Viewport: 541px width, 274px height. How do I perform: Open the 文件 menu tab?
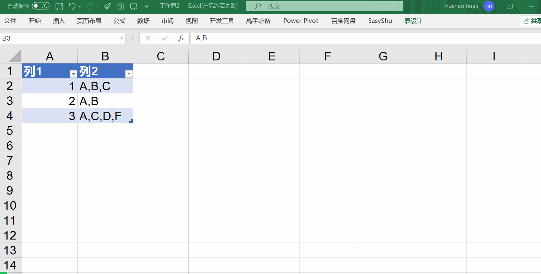pyautogui.click(x=10, y=21)
